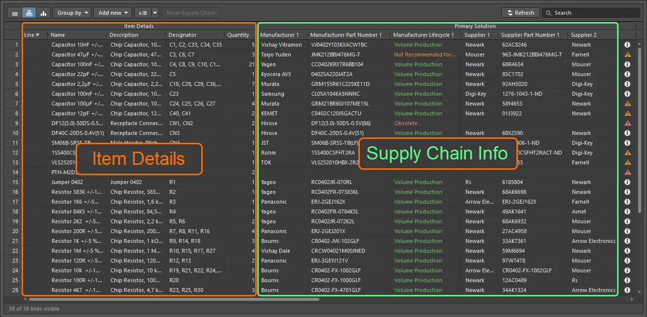The image size is (647, 317).
Task: Sort by Quantity column header
Action: (240, 35)
